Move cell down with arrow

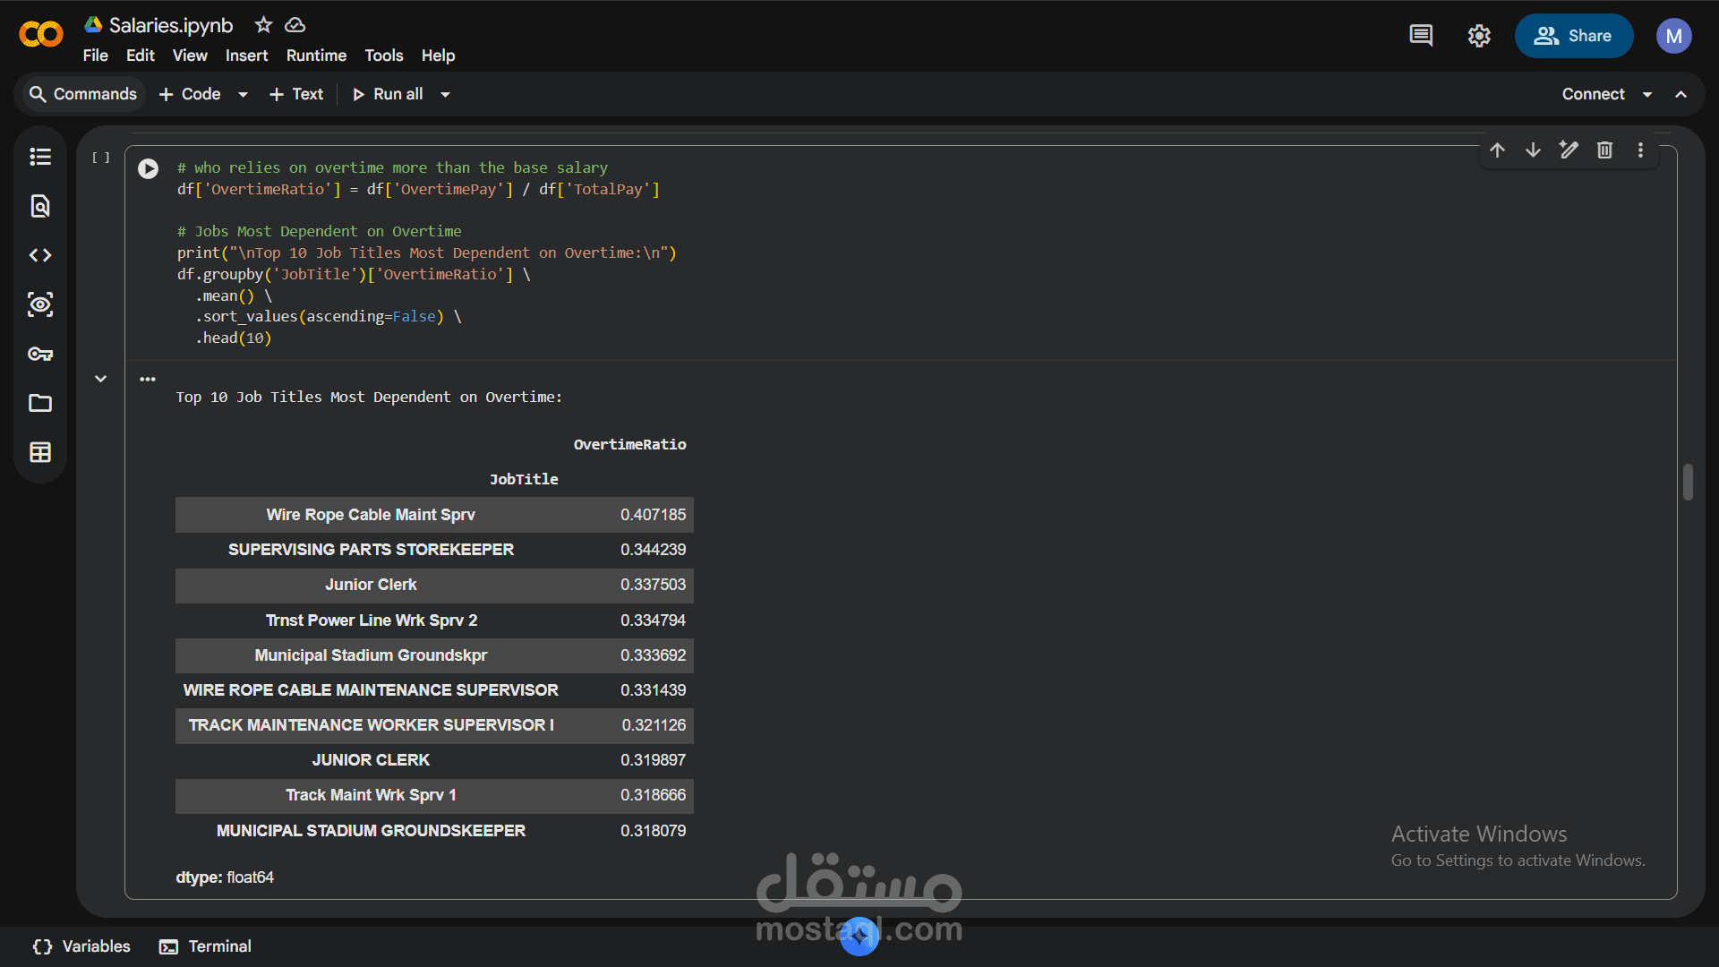pyautogui.click(x=1533, y=150)
